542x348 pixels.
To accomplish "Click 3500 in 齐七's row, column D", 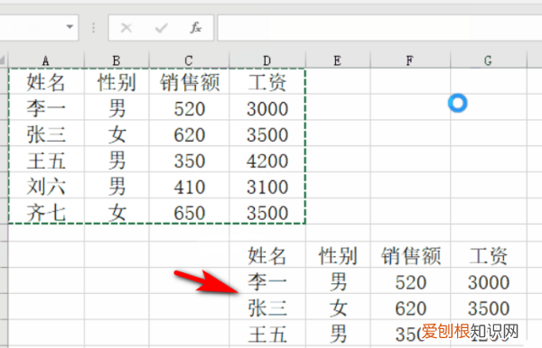I will click(x=267, y=211).
